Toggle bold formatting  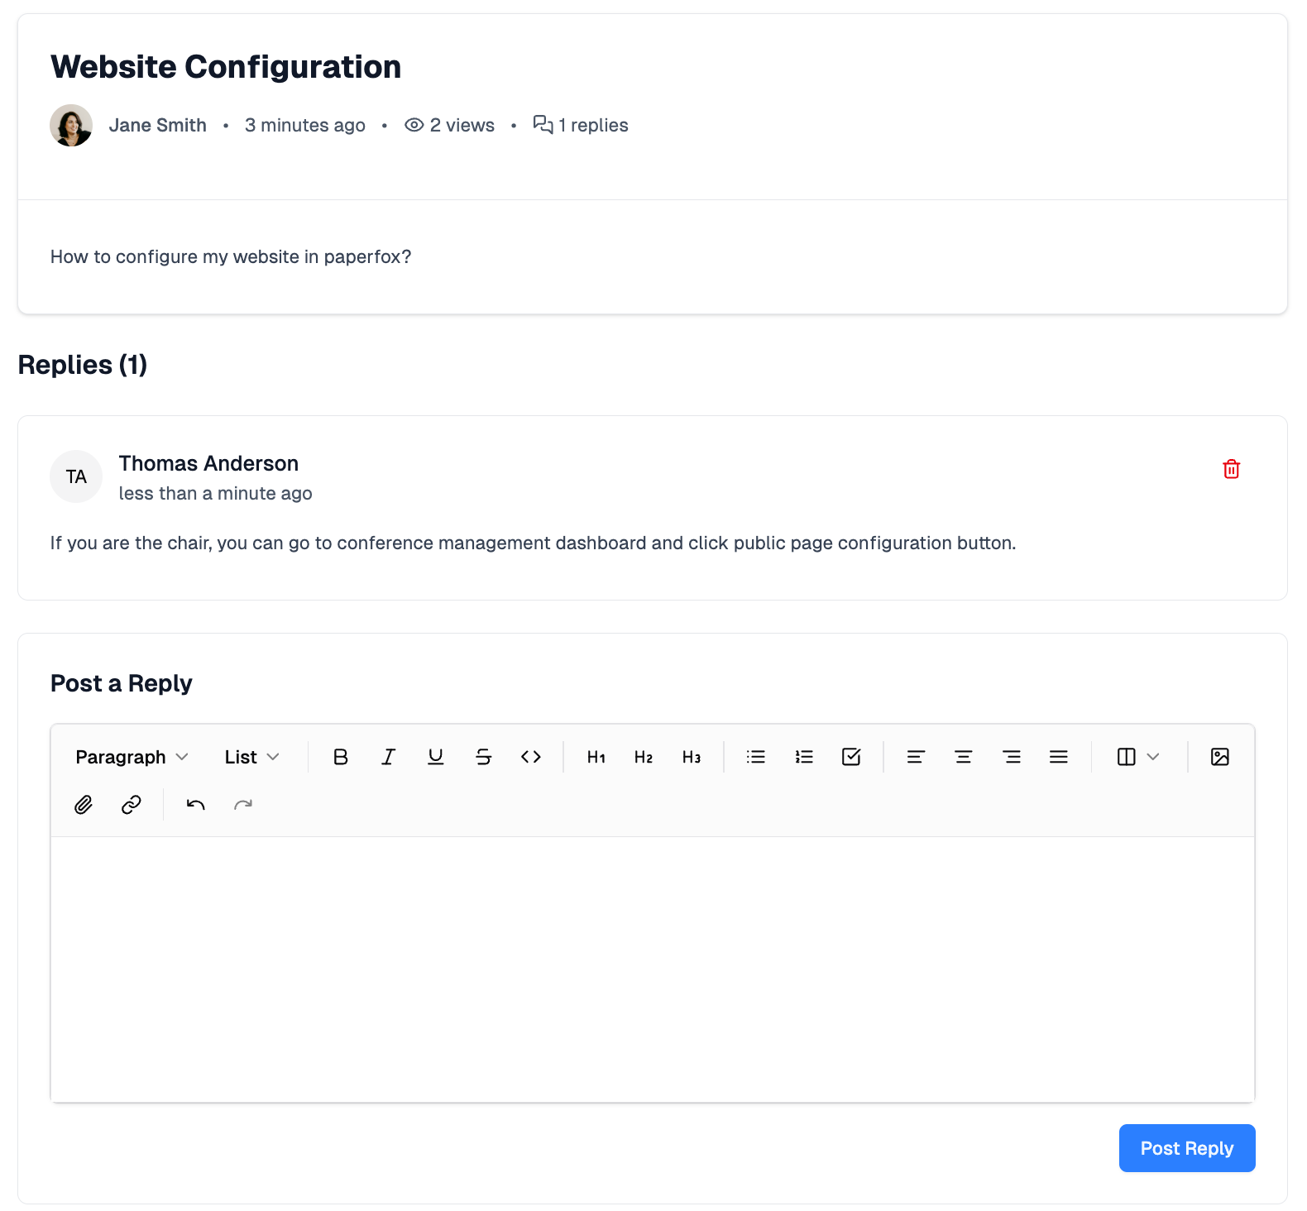click(x=340, y=757)
